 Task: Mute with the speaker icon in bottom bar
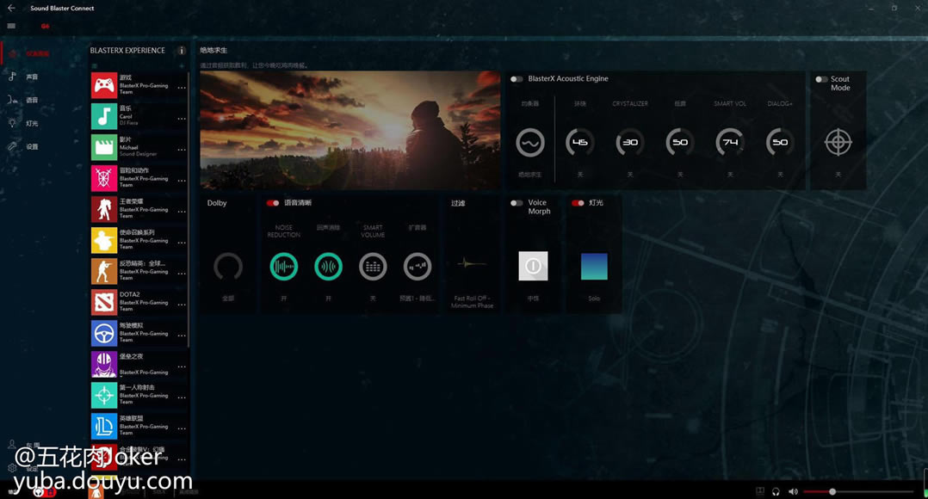(x=793, y=491)
